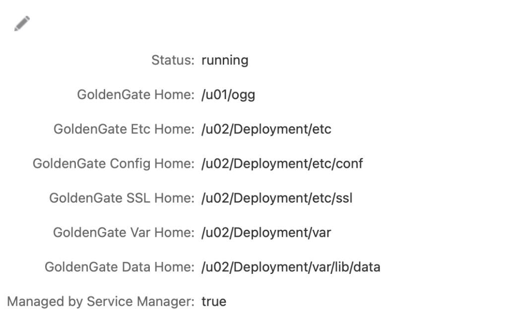508x317 pixels.
Task: Open deployment editing via the pencil icon
Action: point(22,23)
